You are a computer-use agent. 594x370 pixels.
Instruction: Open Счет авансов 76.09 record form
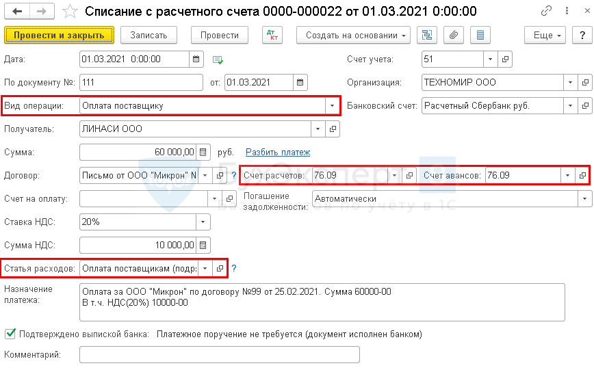coord(582,175)
